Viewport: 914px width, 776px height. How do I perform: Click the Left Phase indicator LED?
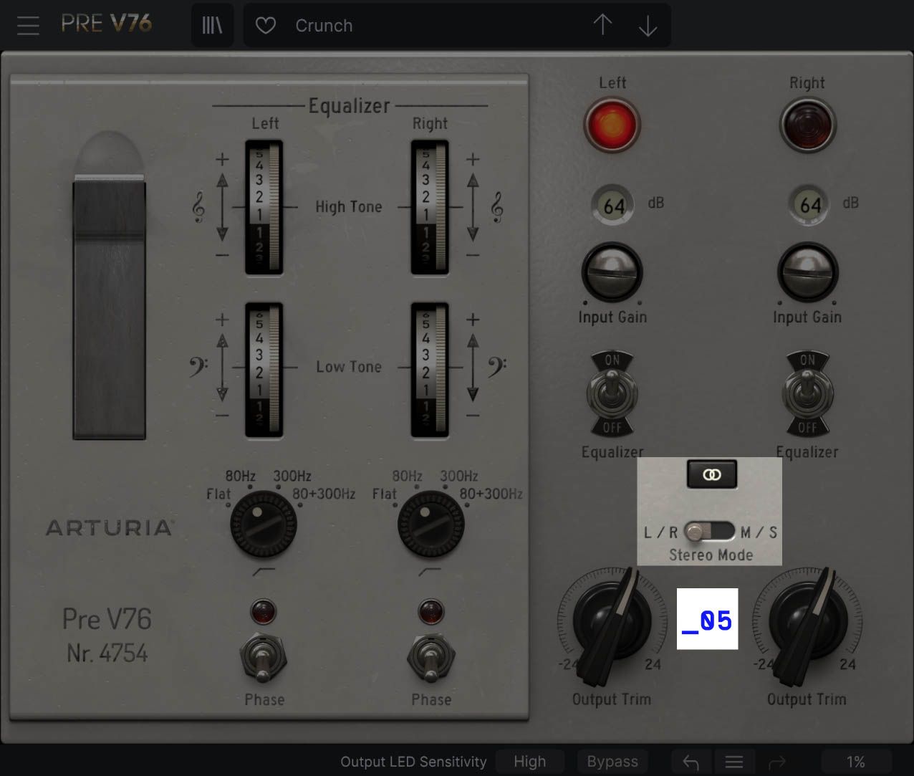pos(264,612)
